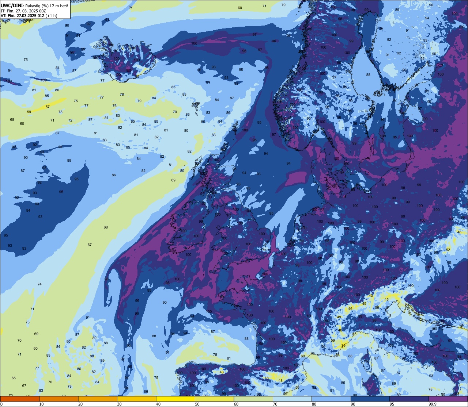The image size is (468, 407).
Task: Click the '39' humidity value over Italy
Action: point(343,346)
